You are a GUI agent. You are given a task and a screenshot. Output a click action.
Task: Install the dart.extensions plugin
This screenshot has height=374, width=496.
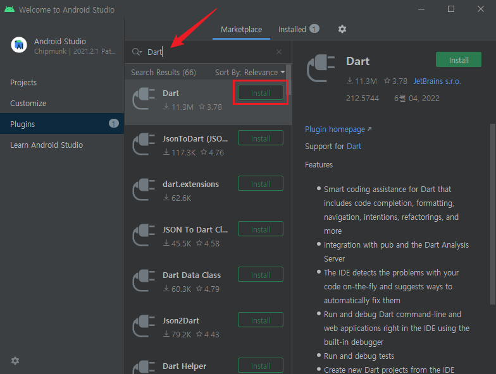point(261,183)
